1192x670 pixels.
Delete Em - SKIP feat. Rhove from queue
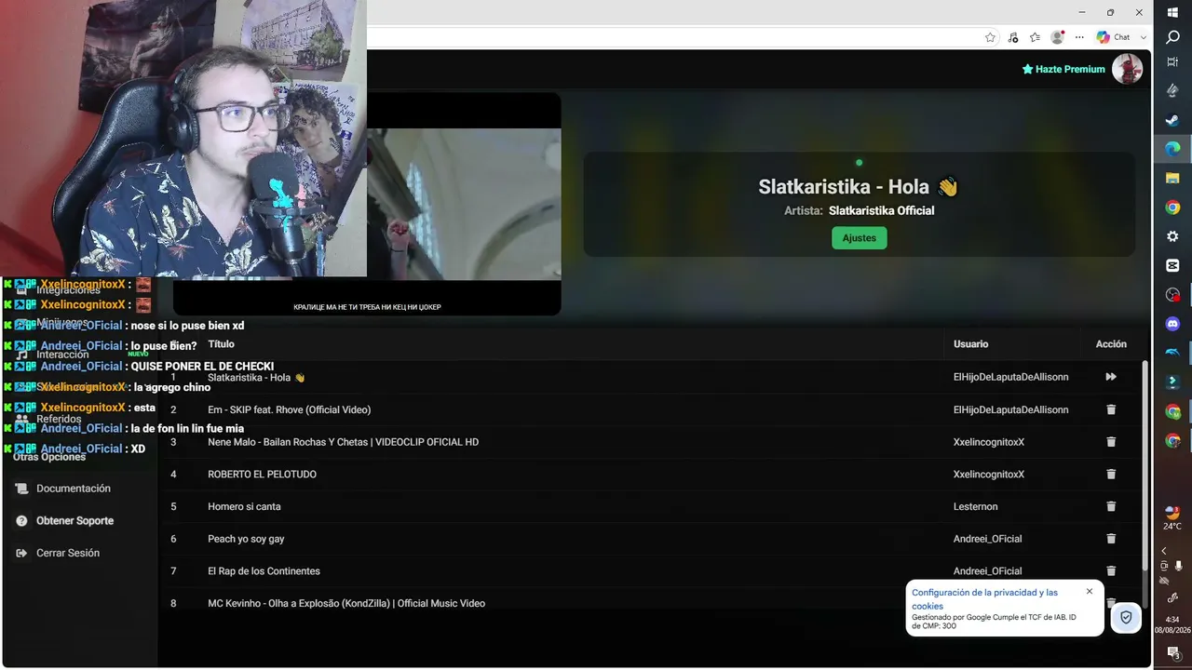point(1111,409)
